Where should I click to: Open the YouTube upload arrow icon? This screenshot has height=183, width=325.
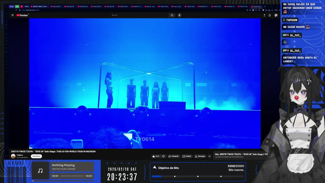[264, 15]
